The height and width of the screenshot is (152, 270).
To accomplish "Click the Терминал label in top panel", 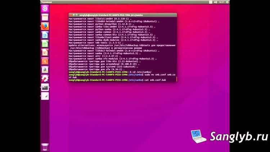I will click(46, 2).
